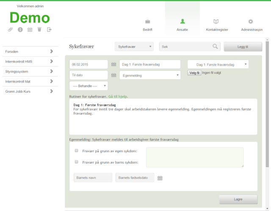The height and width of the screenshot is (211, 271).
Task: Open the calendar icon under Demo logo
Action: coord(30,30)
